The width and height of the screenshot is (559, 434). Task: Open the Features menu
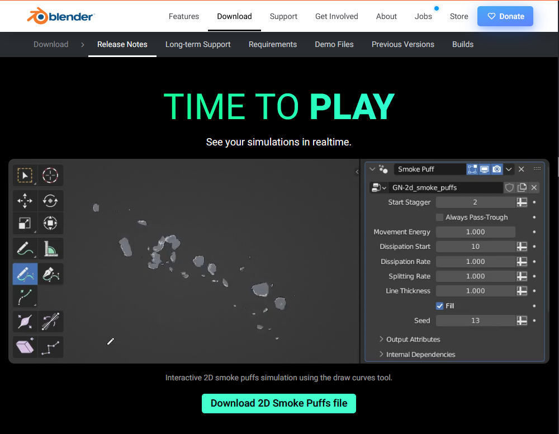(x=184, y=16)
